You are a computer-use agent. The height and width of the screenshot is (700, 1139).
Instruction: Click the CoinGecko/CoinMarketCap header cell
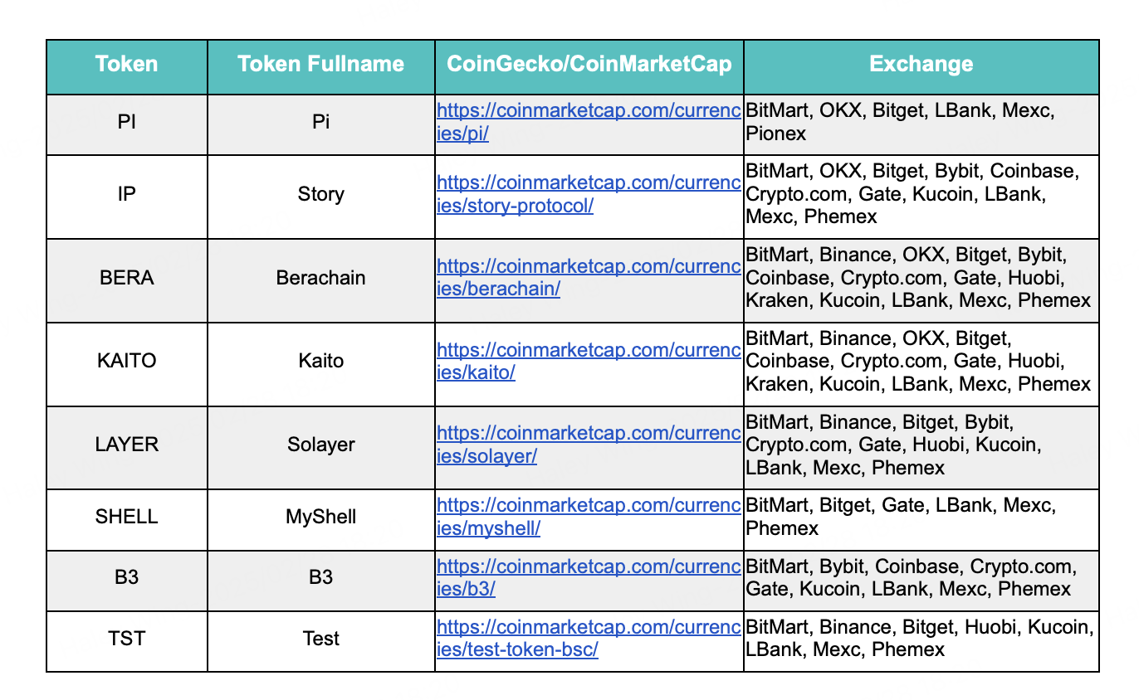click(x=589, y=65)
